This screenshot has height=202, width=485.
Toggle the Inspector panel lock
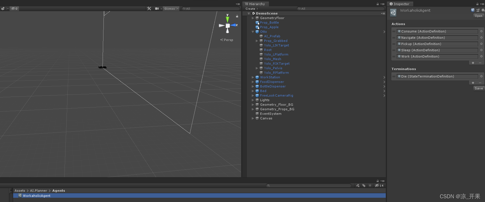click(x=477, y=4)
